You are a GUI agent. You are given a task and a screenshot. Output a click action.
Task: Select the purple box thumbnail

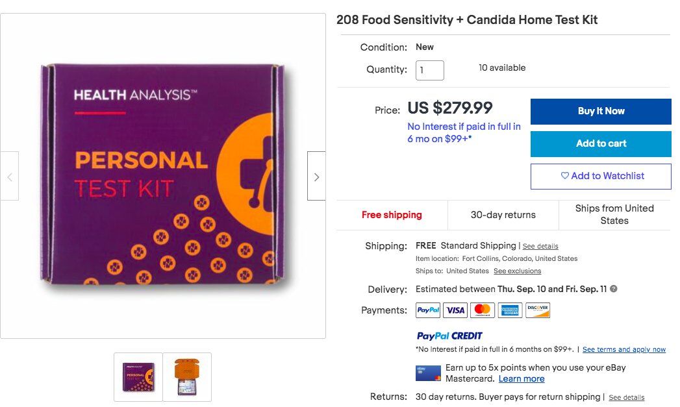[x=138, y=377]
